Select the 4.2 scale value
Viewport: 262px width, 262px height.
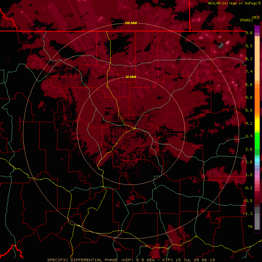(249, 123)
